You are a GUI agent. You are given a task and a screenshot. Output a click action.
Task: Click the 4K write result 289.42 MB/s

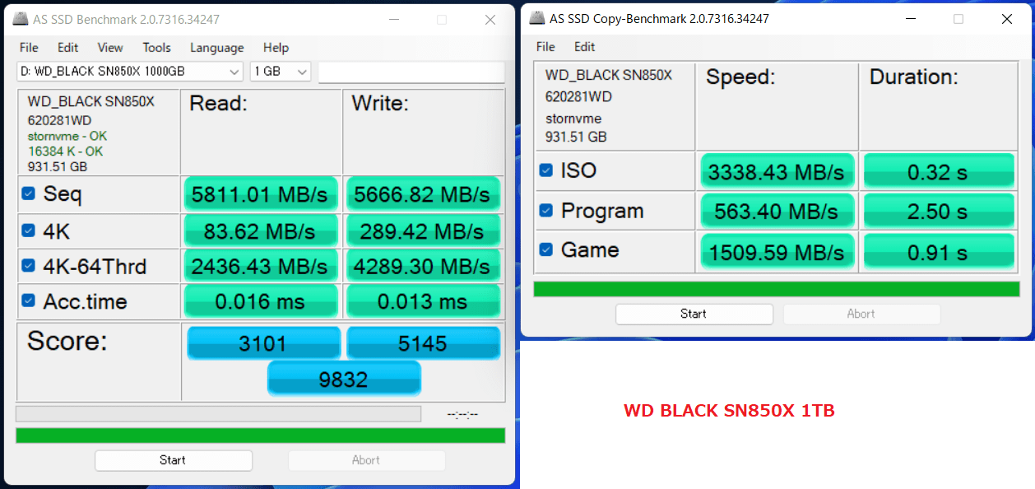point(423,231)
